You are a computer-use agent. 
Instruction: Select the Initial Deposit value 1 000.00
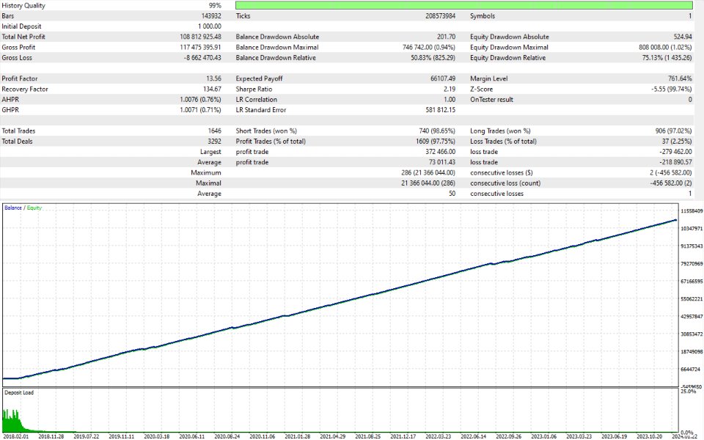209,26
